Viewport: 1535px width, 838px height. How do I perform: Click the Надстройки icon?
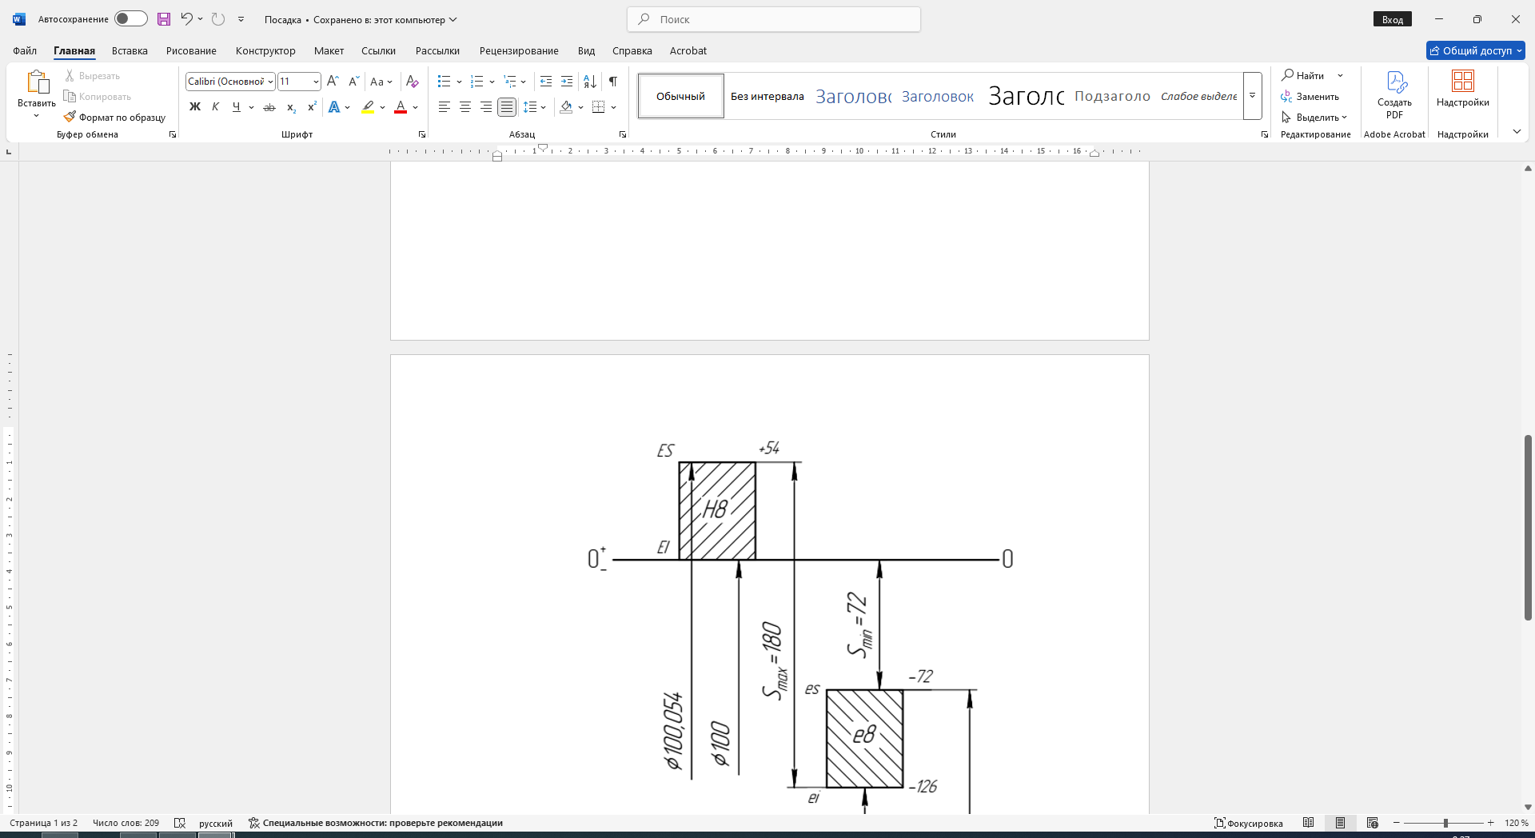[x=1463, y=82]
